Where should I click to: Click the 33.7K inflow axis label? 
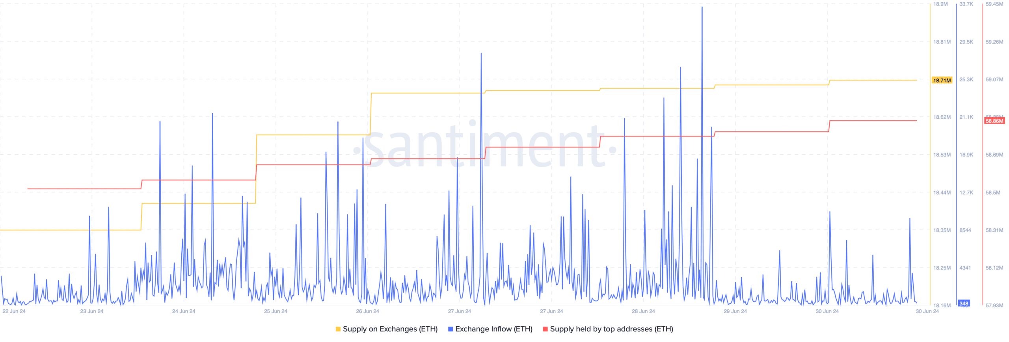pyautogui.click(x=966, y=4)
